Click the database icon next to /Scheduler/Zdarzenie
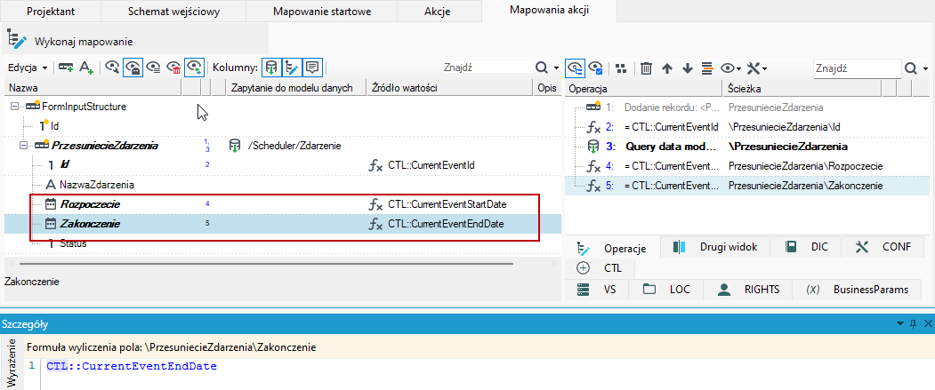The width and height of the screenshot is (935, 390). tap(235, 146)
